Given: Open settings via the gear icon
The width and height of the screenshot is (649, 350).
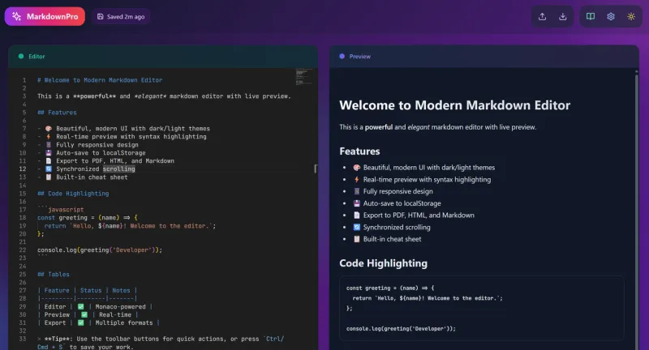Looking at the screenshot, I should coord(611,16).
